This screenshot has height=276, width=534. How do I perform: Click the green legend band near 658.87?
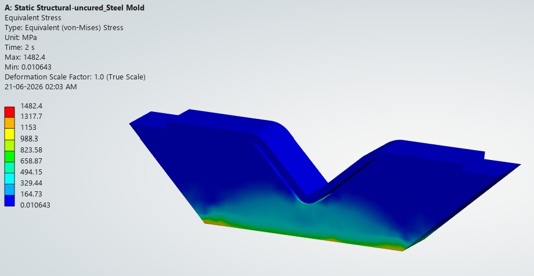click(x=9, y=156)
